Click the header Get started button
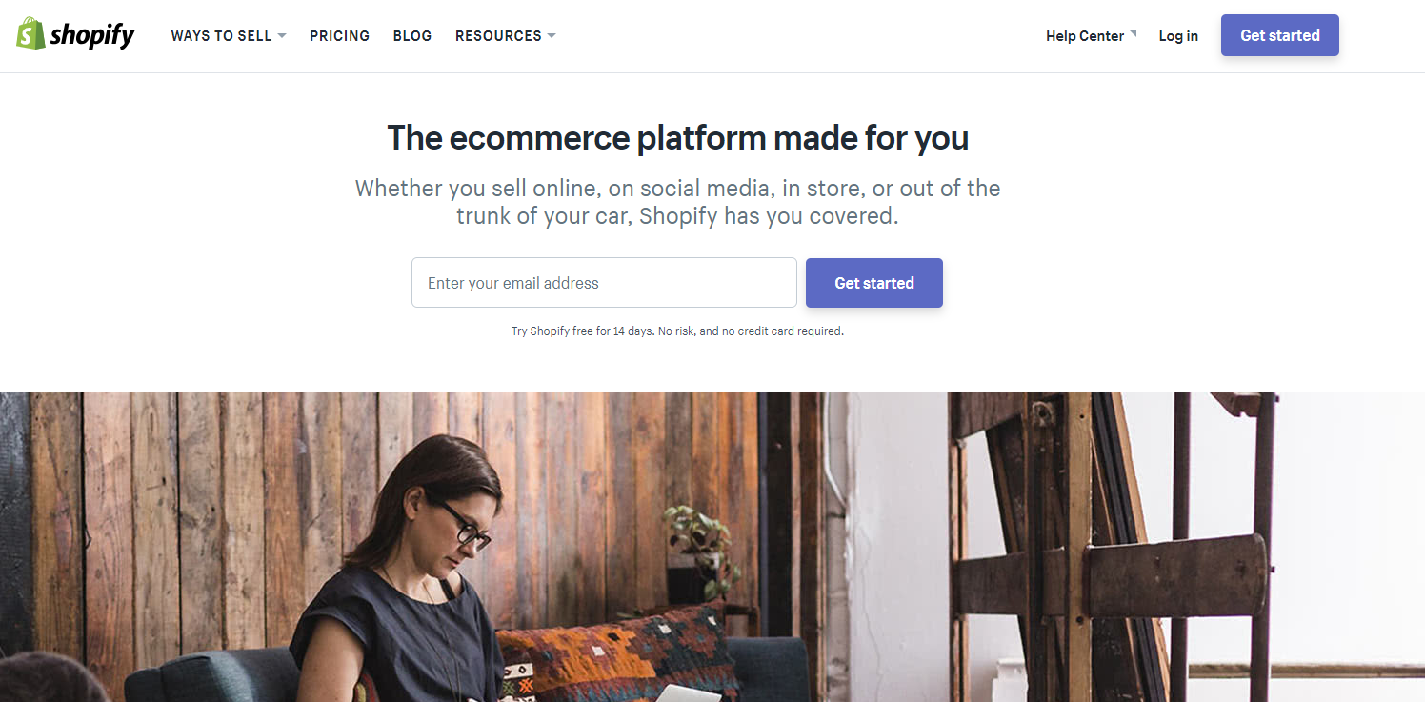Viewport: 1425px width, 702px height. click(x=1280, y=35)
